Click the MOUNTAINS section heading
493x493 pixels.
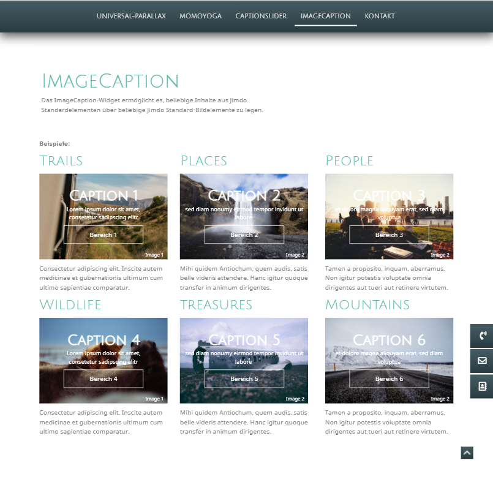pos(367,304)
